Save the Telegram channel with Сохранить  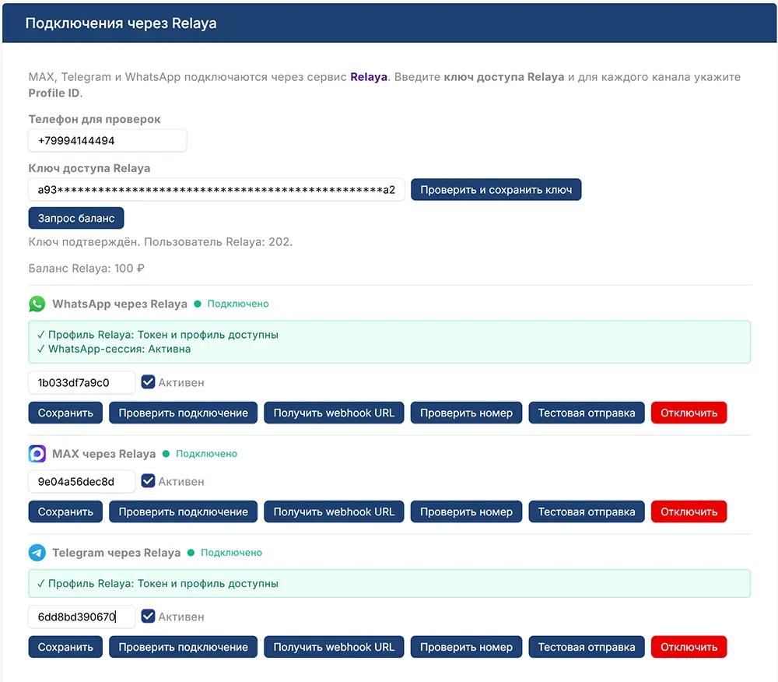(x=65, y=647)
